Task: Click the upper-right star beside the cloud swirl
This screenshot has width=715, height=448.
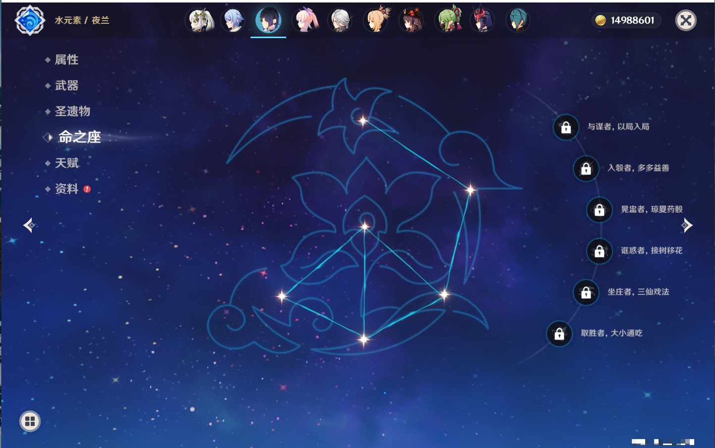Action: click(470, 189)
